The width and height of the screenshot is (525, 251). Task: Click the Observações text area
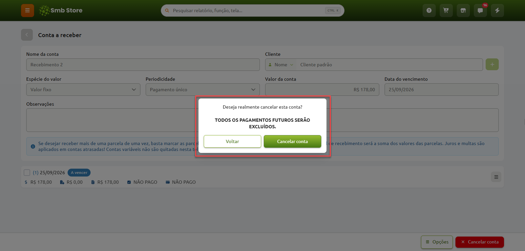click(x=262, y=120)
